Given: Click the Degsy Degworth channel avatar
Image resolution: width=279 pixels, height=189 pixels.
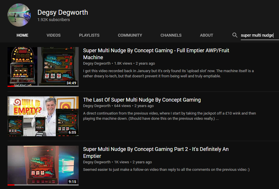Looking at the screenshot, I should point(19,15).
